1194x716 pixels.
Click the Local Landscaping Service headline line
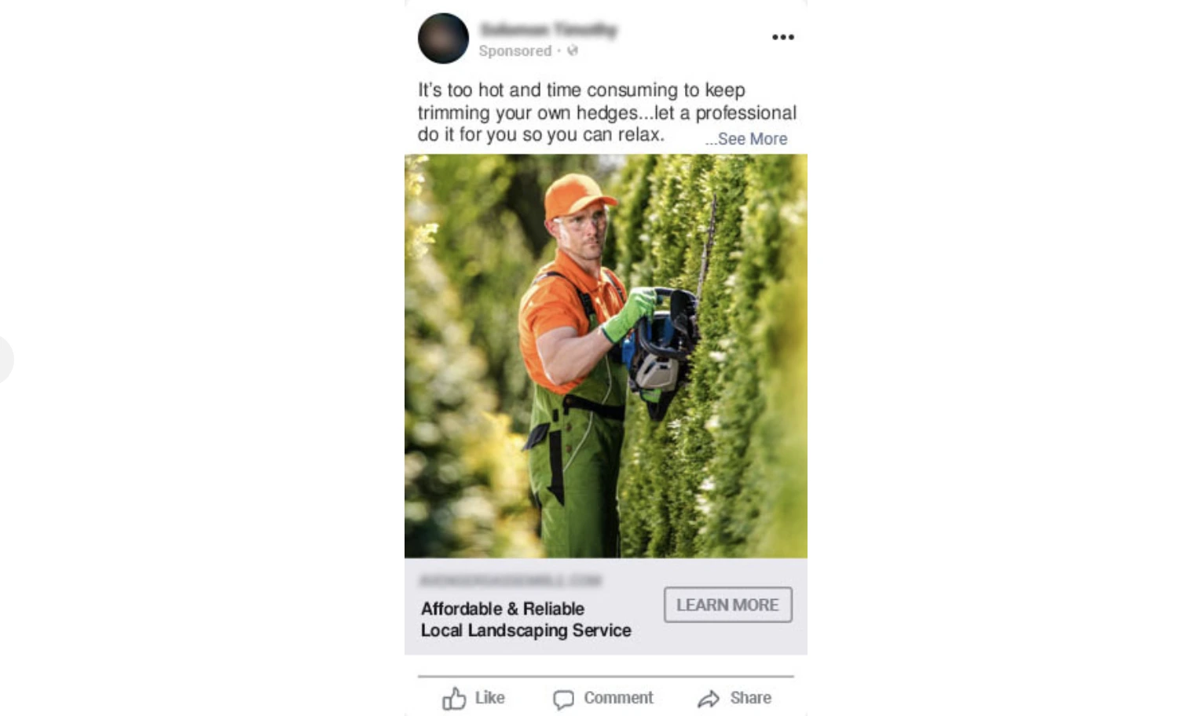526,630
